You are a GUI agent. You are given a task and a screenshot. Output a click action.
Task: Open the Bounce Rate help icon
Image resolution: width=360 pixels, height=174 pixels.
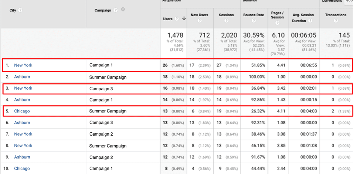[x=254, y=21]
